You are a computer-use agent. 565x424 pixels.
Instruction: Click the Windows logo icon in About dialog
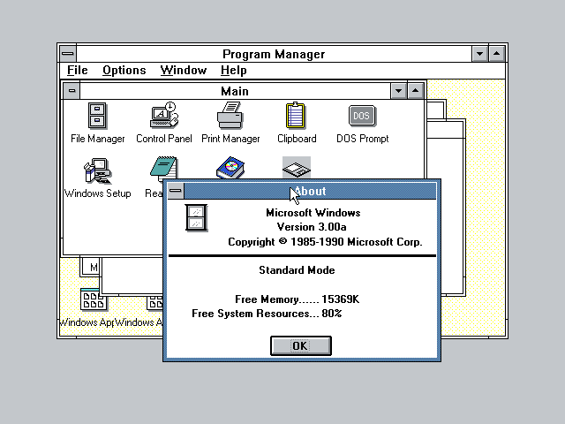[196, 218]
